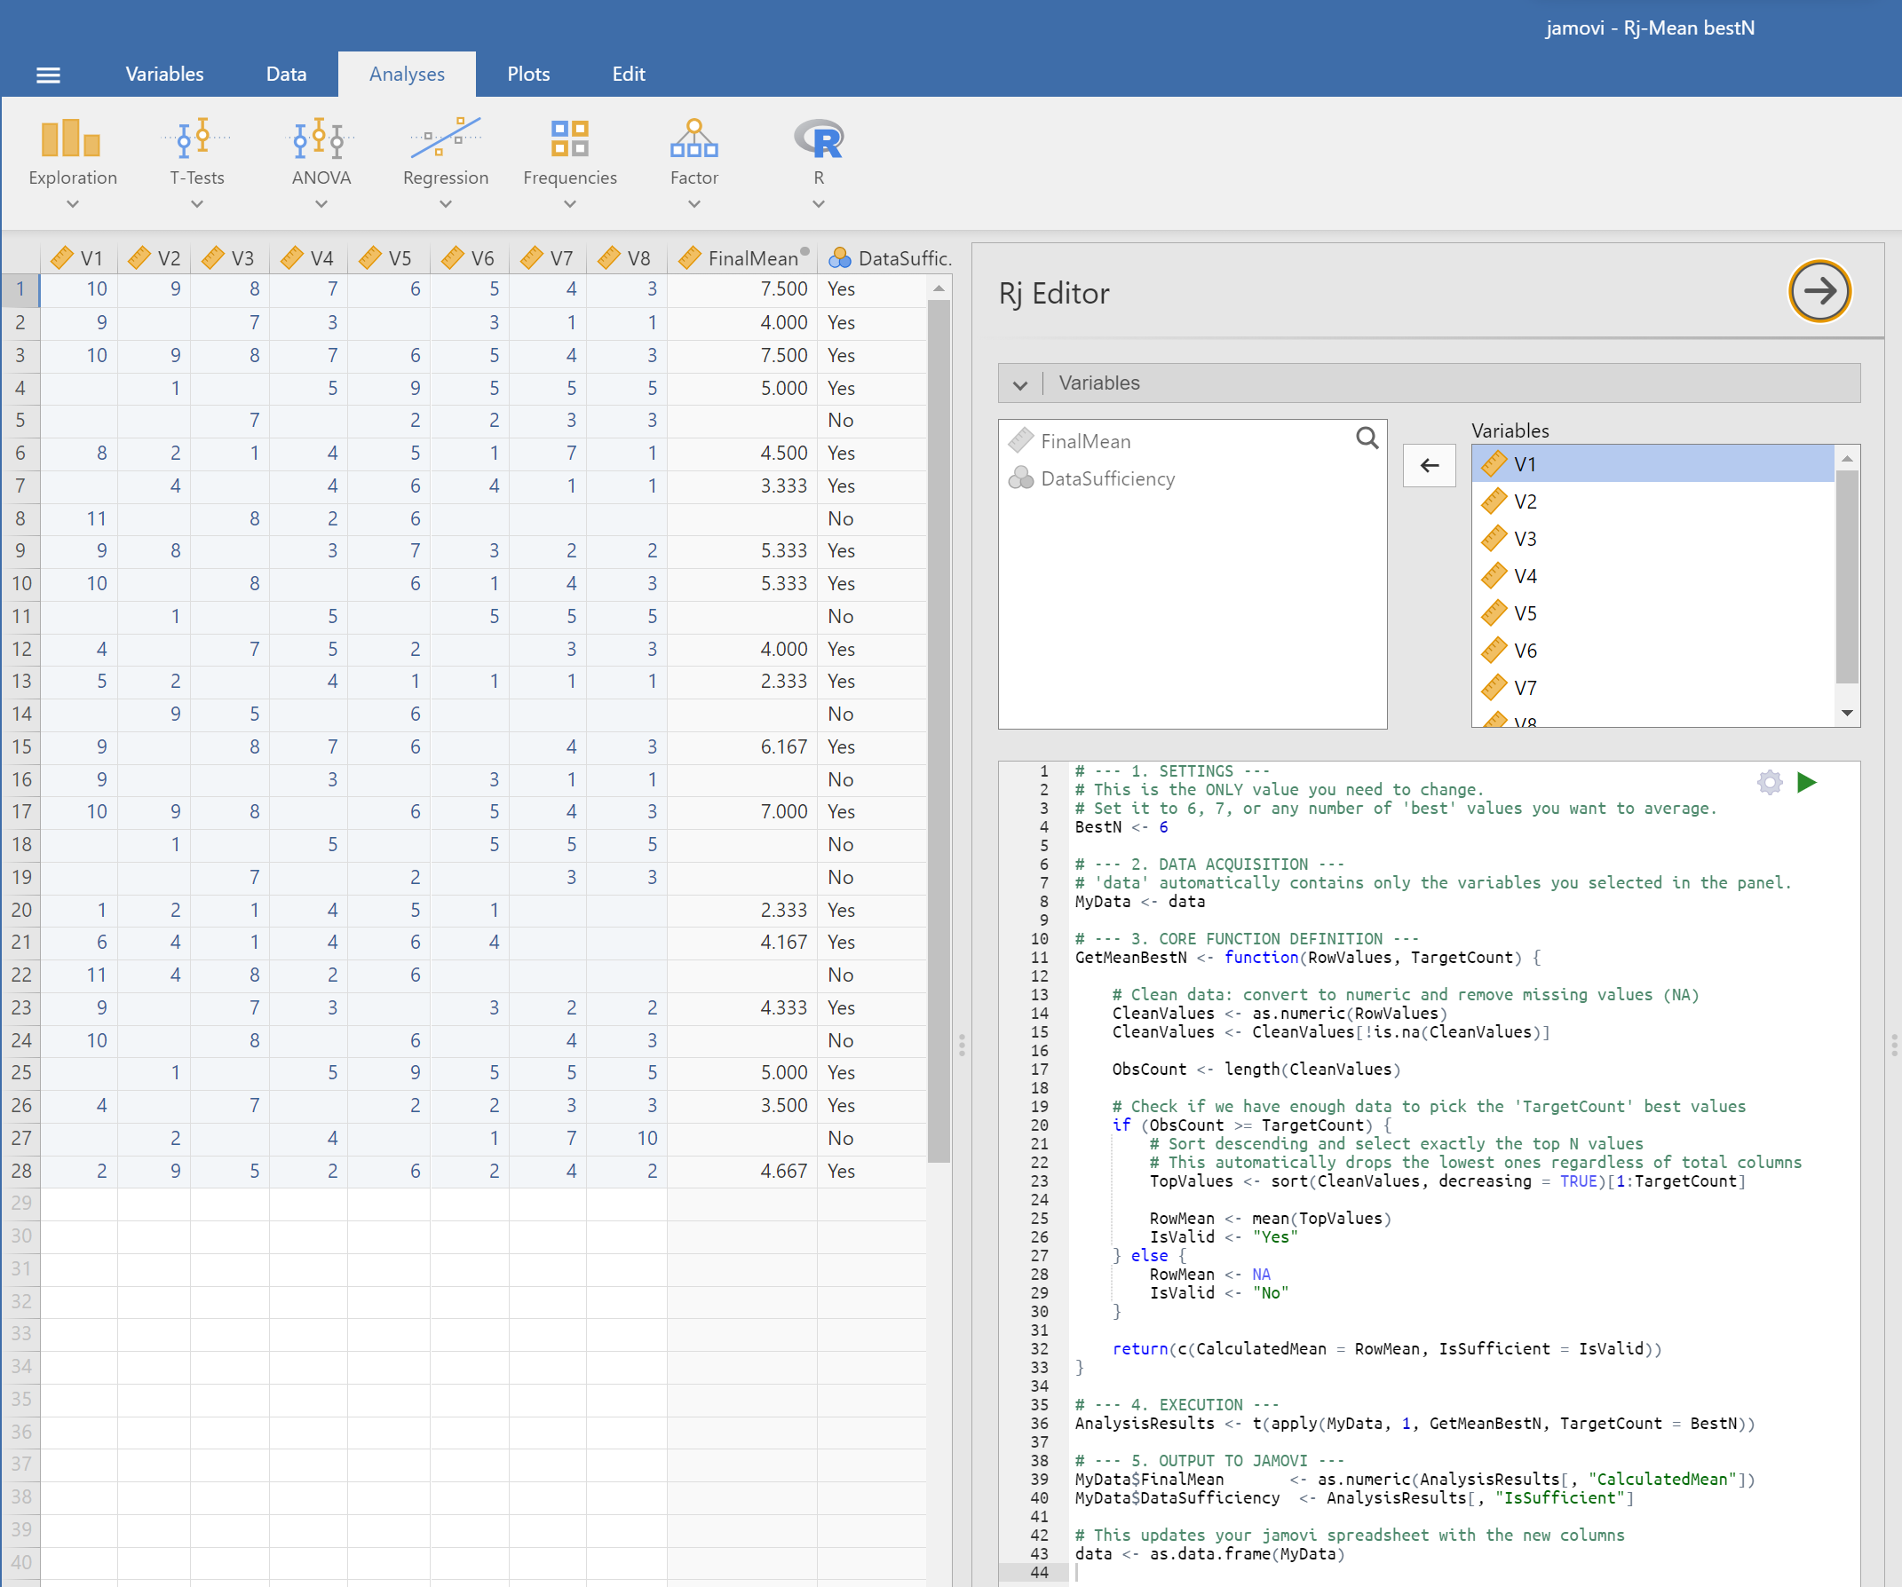
Task: Open the Frequencies analysis menu
Action: pyautogui.click(x=569, y=162)
